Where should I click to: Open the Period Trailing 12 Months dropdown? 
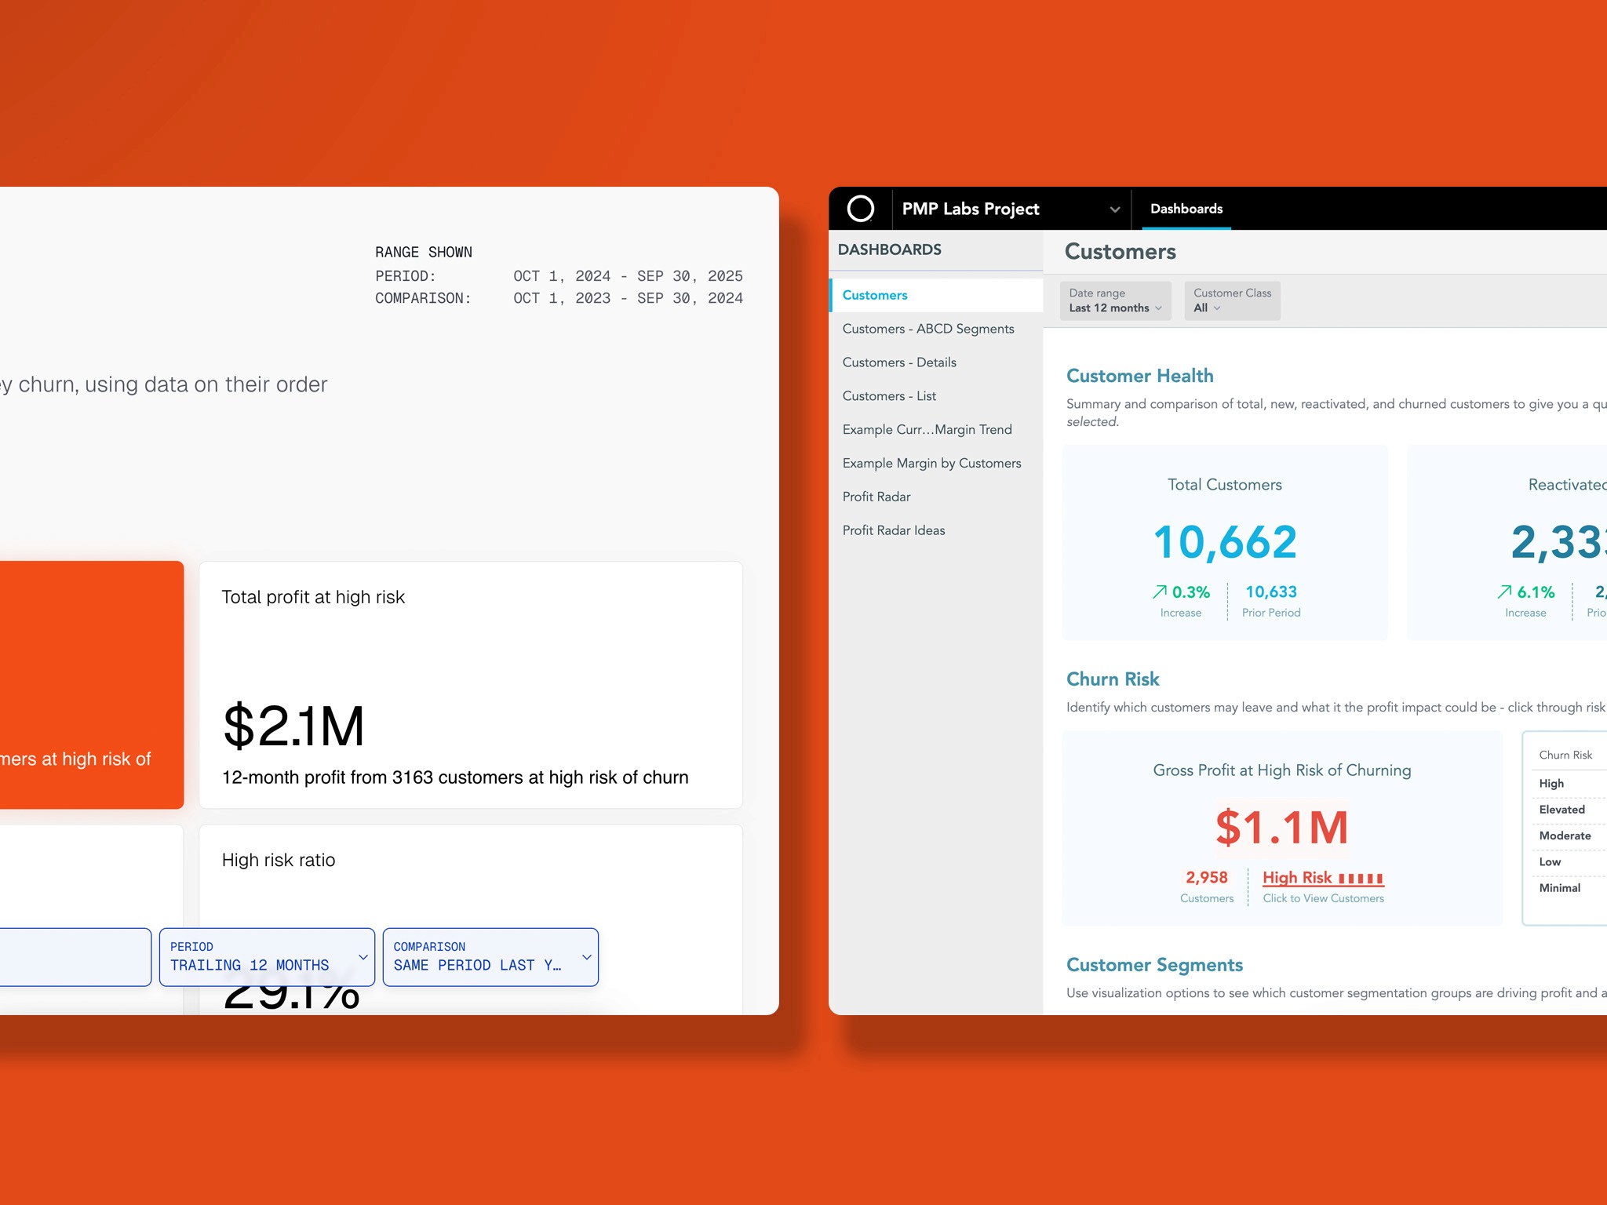pos(267,957)
